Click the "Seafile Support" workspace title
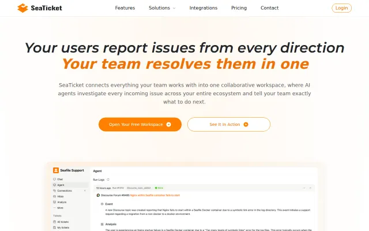 72,170
